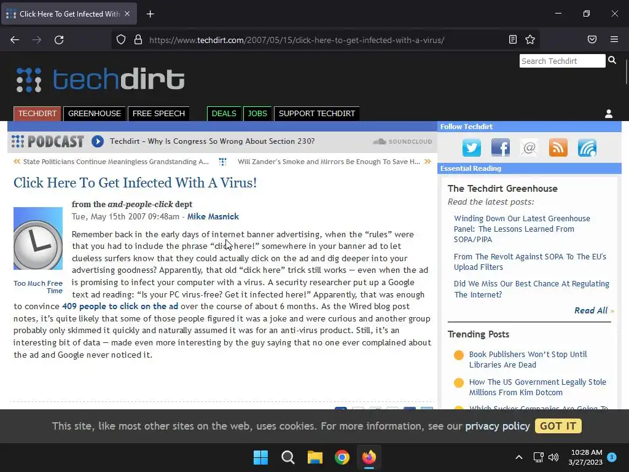Open the privacy policy link
629x472 pixels.
[x=498, y=426]
